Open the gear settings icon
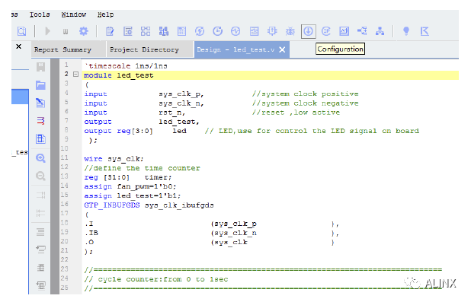The image size is (471, 302). point(84,31)
